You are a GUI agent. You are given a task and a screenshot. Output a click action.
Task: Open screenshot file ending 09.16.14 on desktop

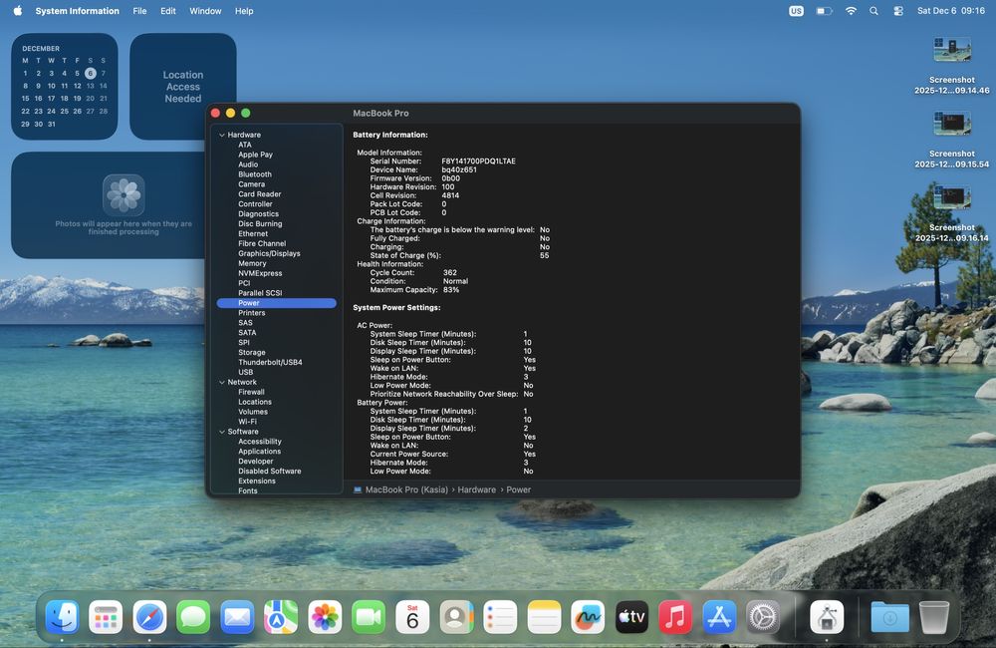[951, 213]
